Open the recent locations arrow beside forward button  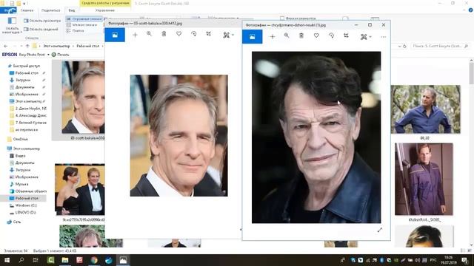click(21, 46)
